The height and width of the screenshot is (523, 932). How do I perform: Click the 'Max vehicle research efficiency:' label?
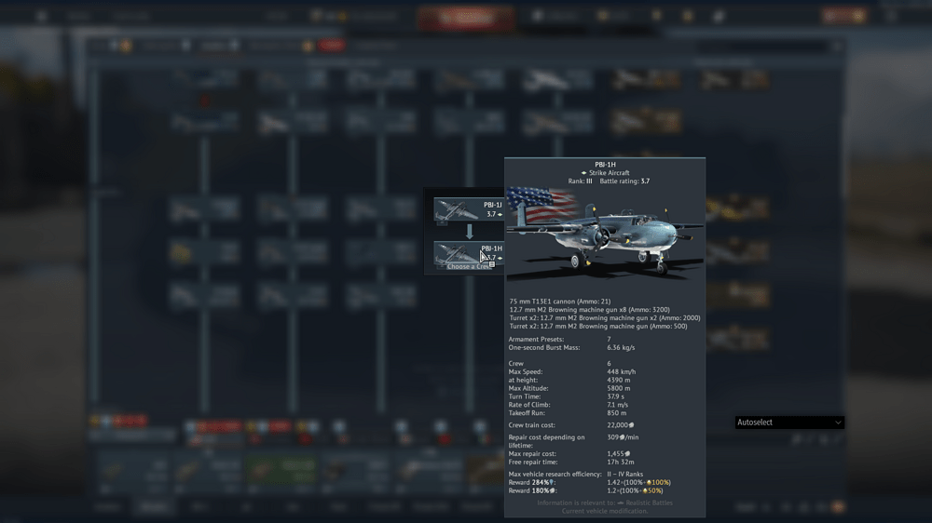555,475
